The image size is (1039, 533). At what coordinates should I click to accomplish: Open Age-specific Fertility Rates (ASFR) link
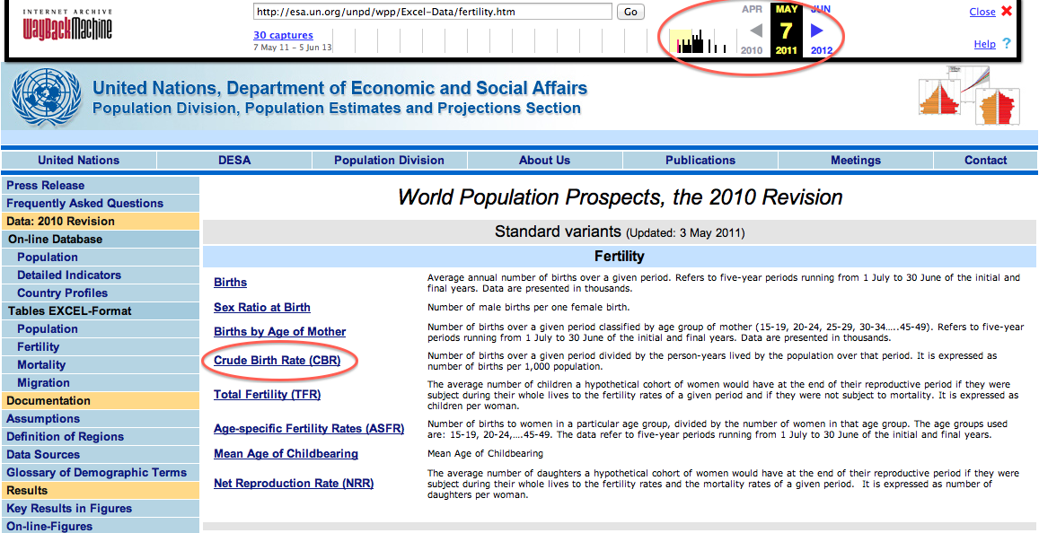(309, 429)
